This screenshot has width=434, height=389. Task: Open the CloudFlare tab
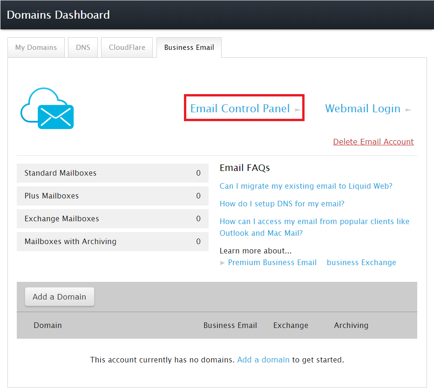pyautogui.click(x=127, y=47)
